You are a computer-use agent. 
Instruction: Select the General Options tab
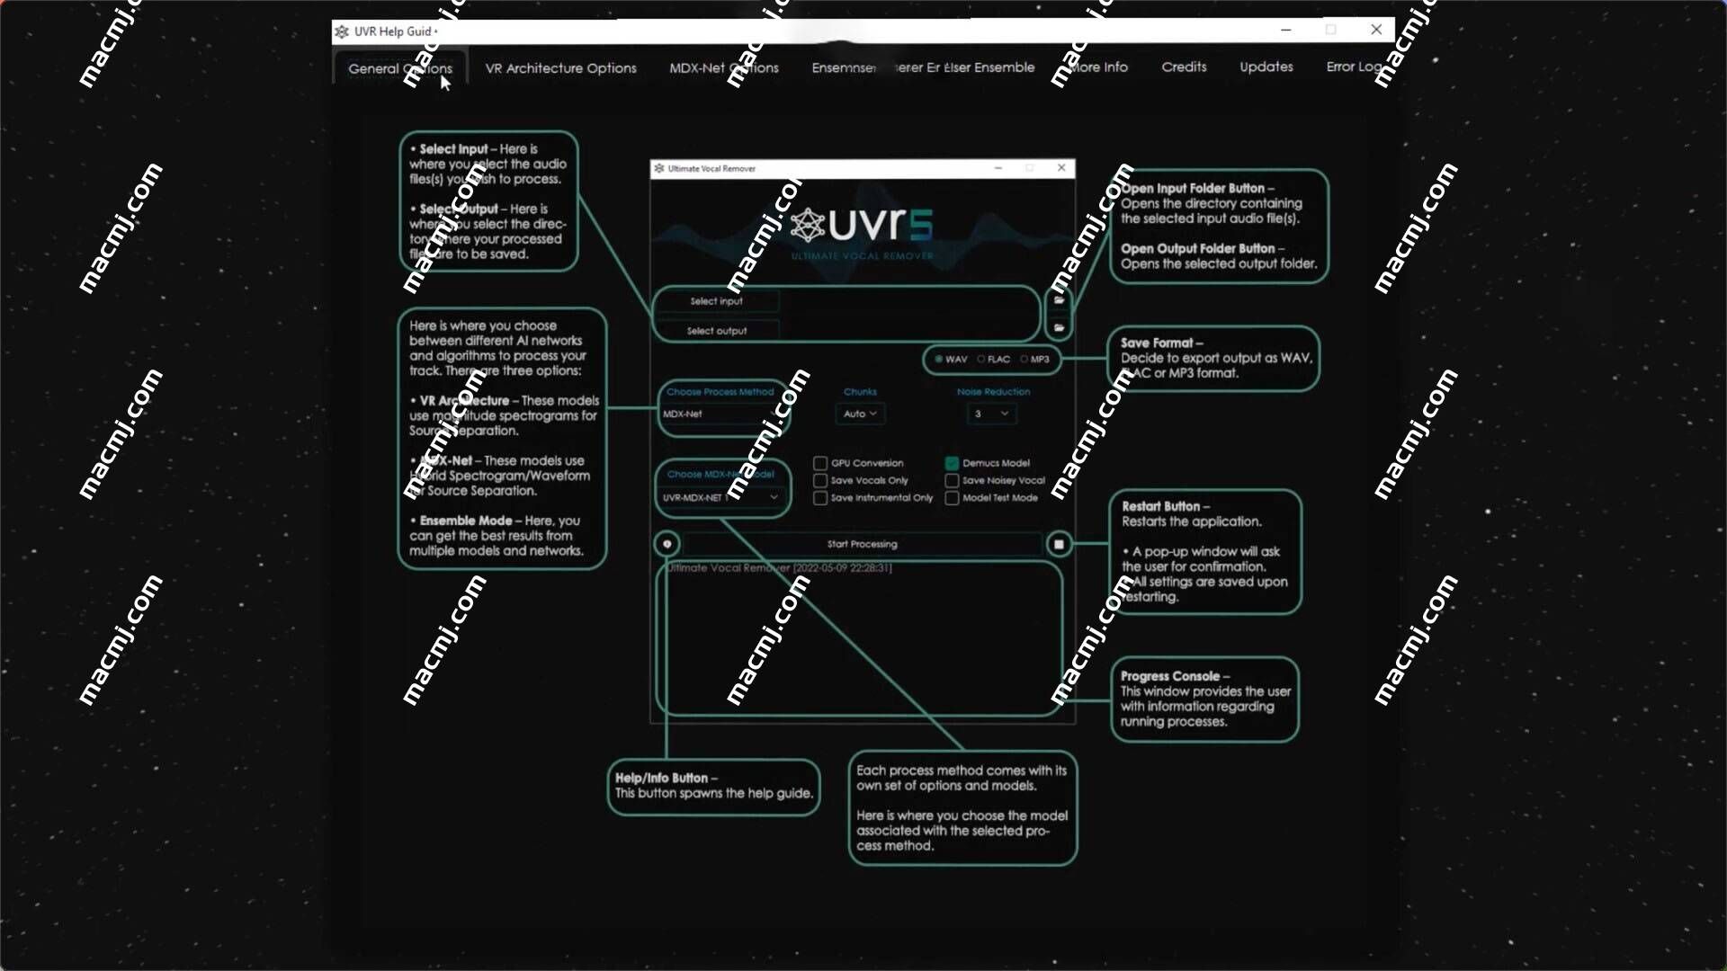[399, 67]
